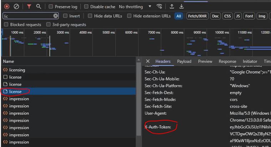The width and height of the screenshot is (271, 147).
Task: Click the 5000 ms timeline marker
Action: (x=109, y=32)
